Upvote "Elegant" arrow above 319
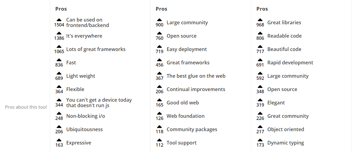354x153 pixels. tap(260, 100)
